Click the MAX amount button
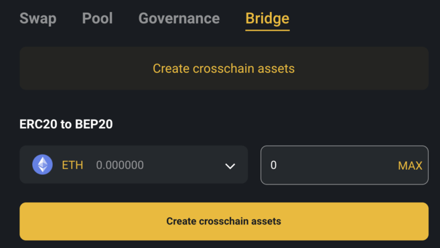The width and height of the screenshot is (440, 248). click(x=410, y=166)
